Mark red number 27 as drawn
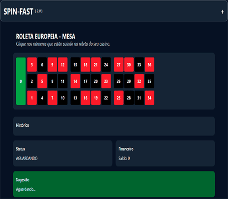228x199 pixels. (x=119, y=64)
